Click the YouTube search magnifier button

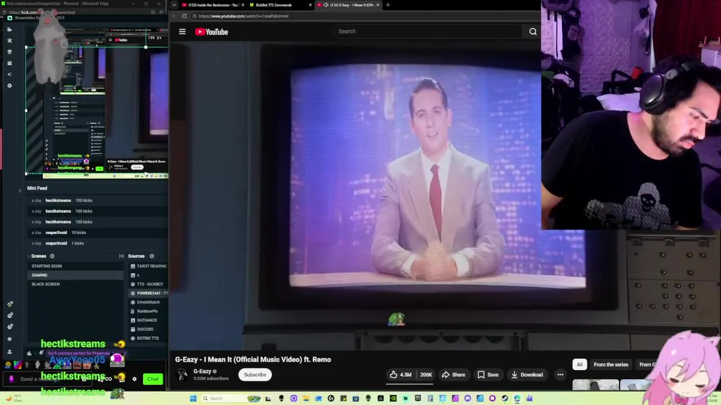tap(533, 31)
